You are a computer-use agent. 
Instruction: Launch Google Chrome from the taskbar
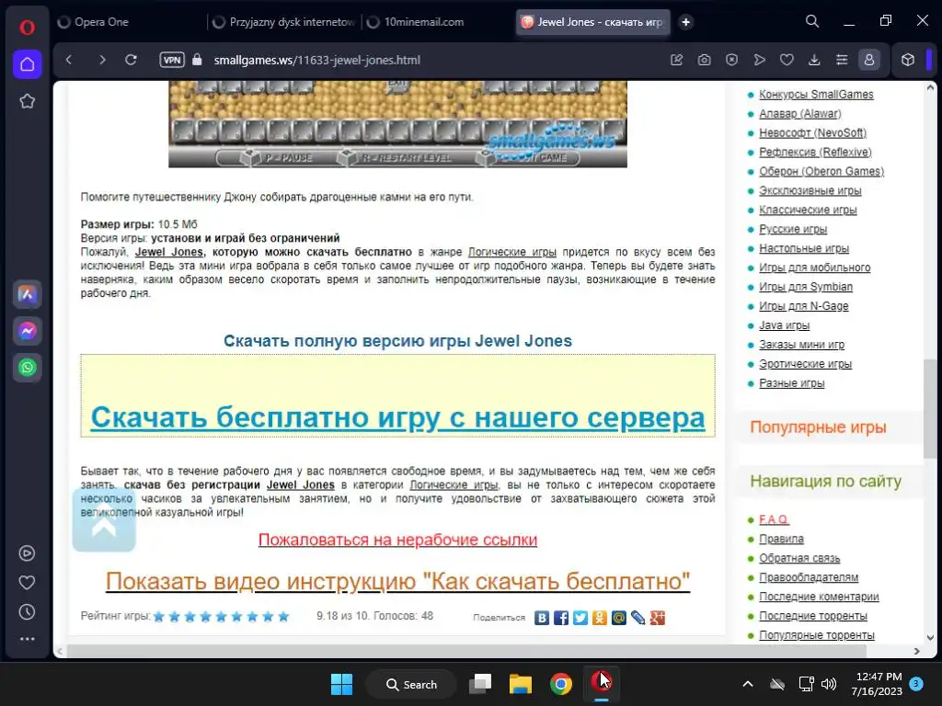click(560, 684)
